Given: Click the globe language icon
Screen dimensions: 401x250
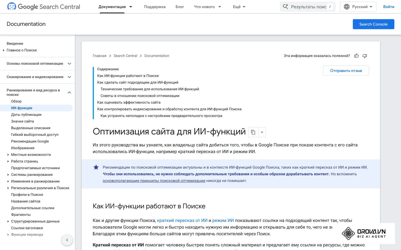Looking at the screenshot, I should 347,7.
